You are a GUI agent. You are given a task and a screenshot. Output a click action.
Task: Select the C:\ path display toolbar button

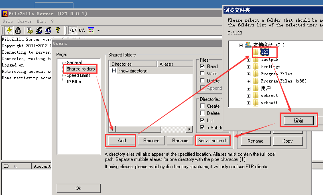(81, 30)
